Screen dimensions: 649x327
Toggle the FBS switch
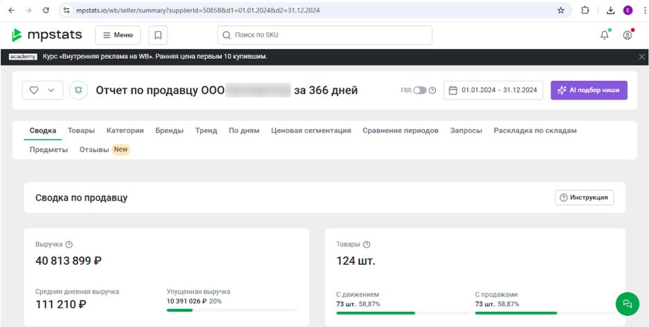point(420,91)
